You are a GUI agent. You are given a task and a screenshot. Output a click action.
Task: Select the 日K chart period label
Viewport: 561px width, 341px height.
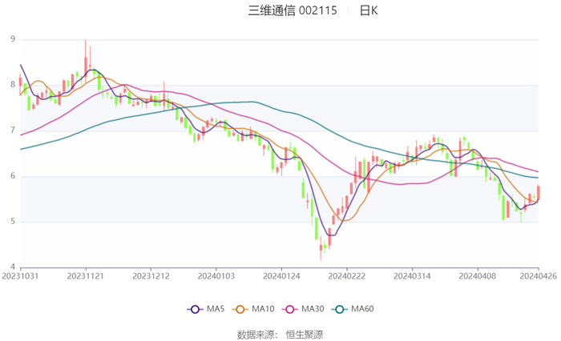pos(369,10)
